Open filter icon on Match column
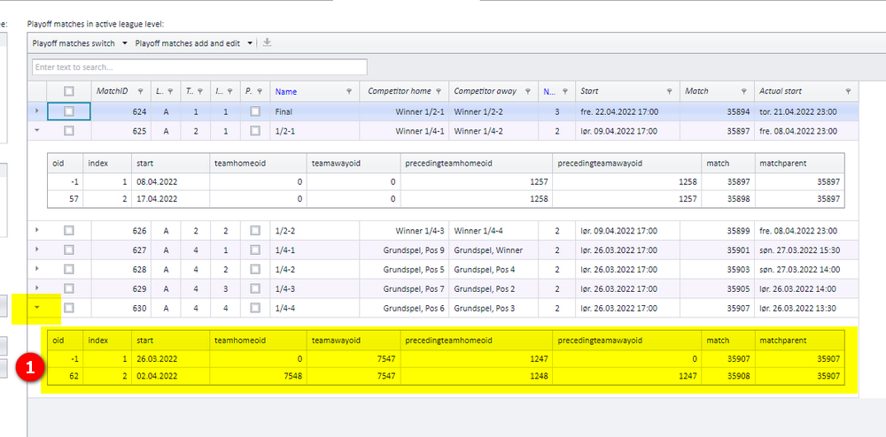This screenshot has width=886, height=437. (743, 91)
